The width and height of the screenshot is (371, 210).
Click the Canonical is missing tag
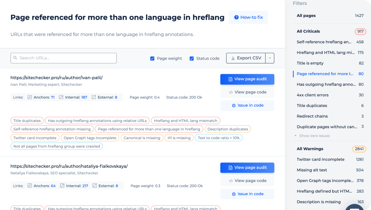click(142, 138)
